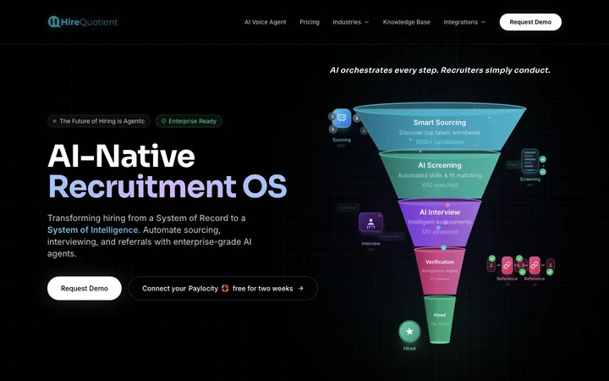Select the Hired funnel bottom stage

(440, 319)
